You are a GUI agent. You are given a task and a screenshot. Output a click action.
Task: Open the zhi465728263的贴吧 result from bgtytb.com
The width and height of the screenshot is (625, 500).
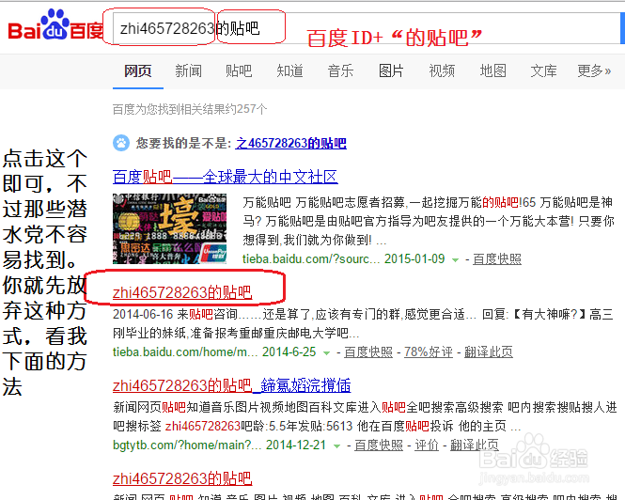pos(231,385)
